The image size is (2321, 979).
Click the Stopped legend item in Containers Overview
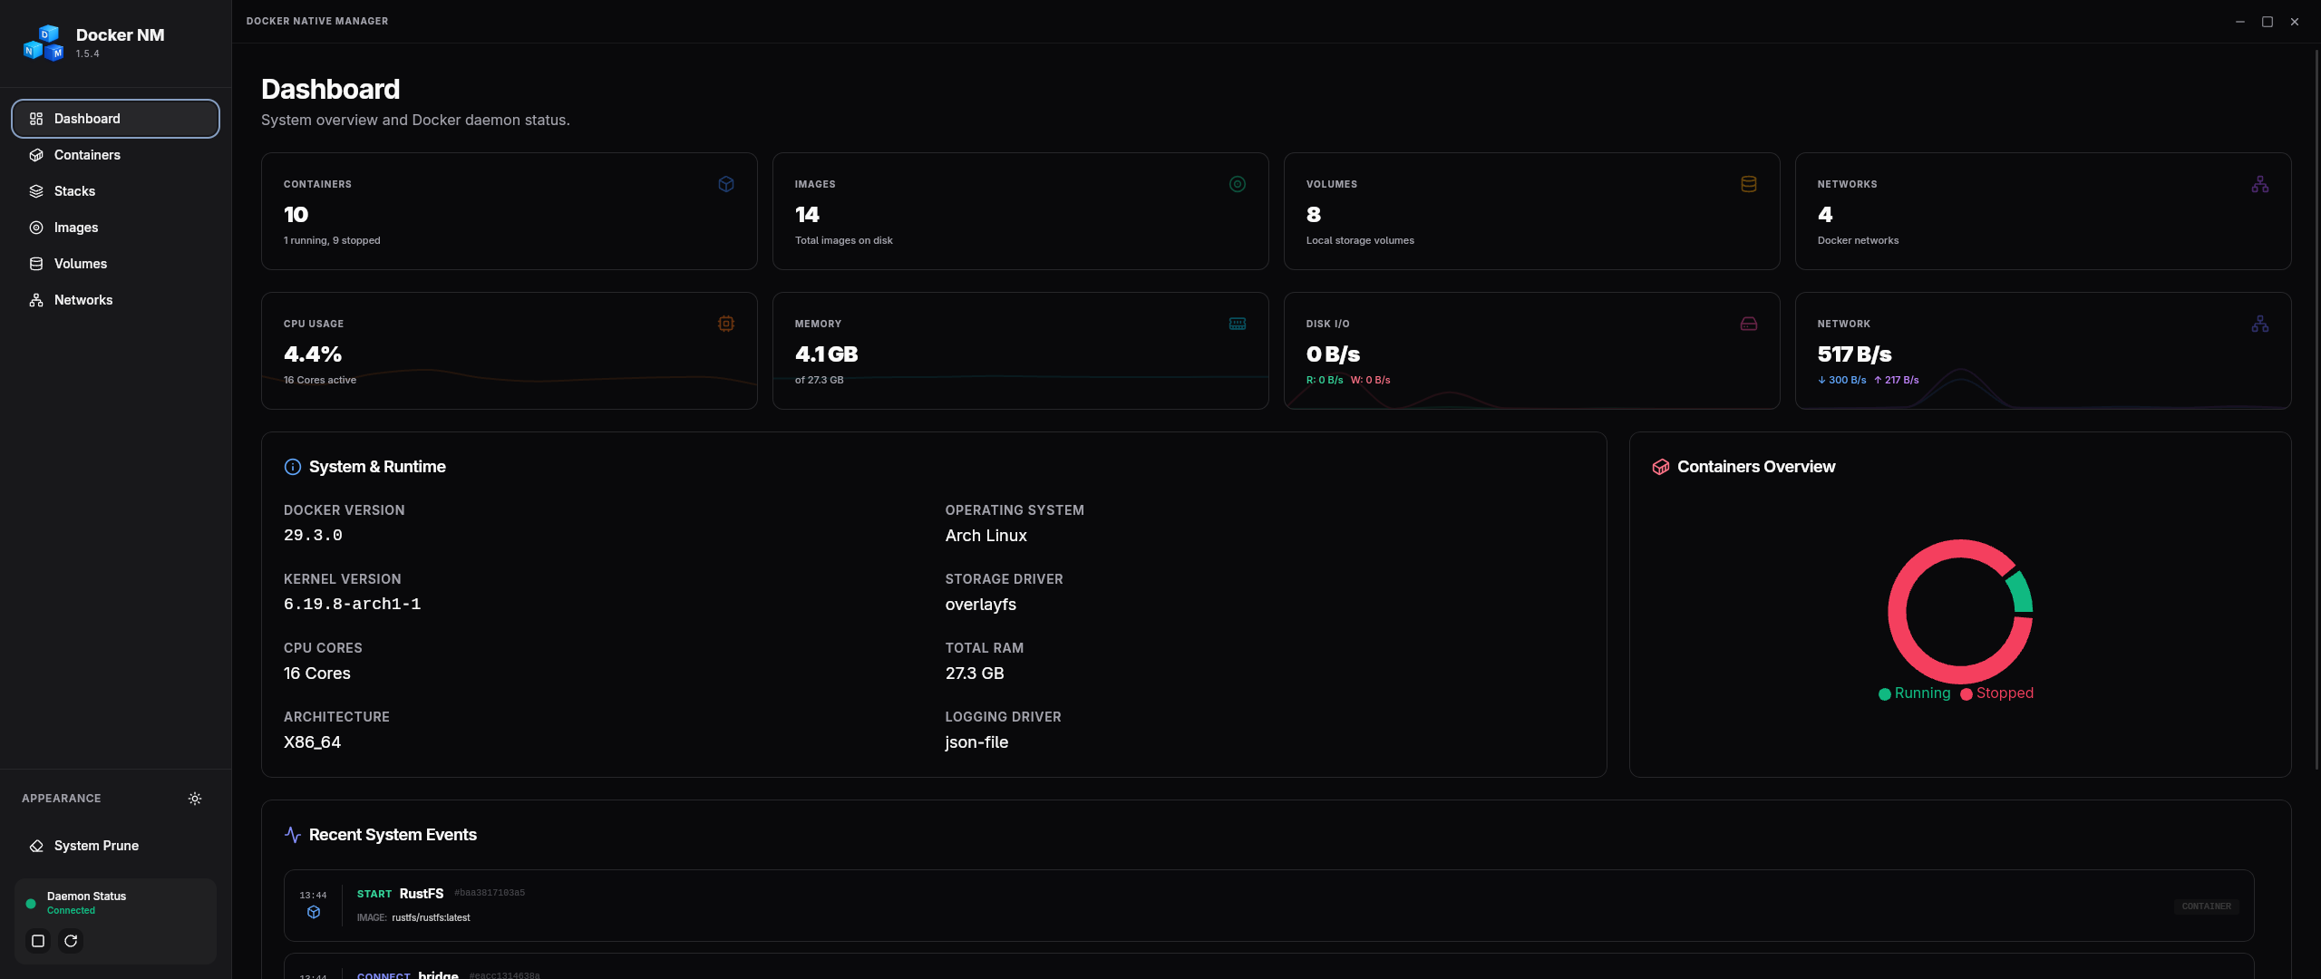click(x=1997, y=693)
